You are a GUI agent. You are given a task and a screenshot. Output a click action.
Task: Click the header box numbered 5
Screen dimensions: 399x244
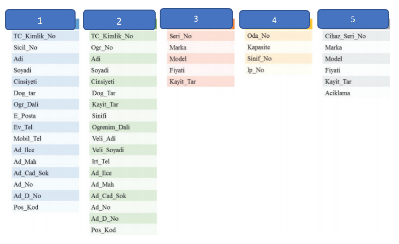tap(353, 19)
